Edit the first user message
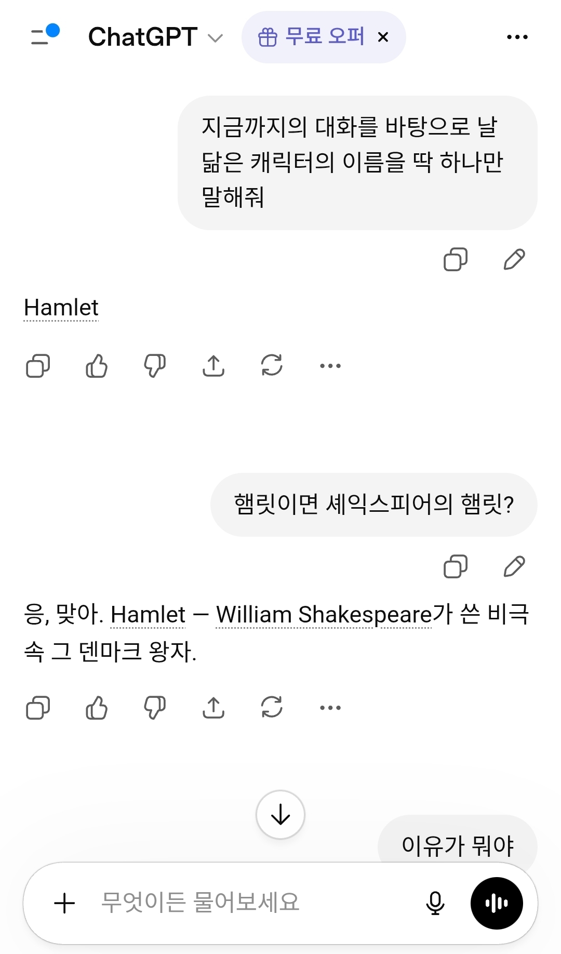561x954 pixels. click(514, 259)
